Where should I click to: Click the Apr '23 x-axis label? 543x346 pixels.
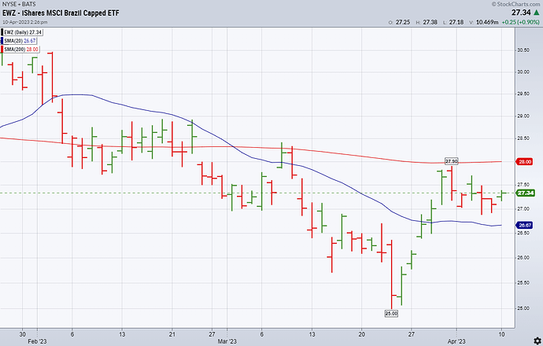pyautogui.click(x=456, y=341)
